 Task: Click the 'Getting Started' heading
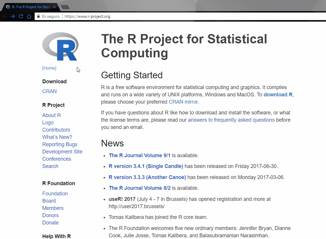132,75
